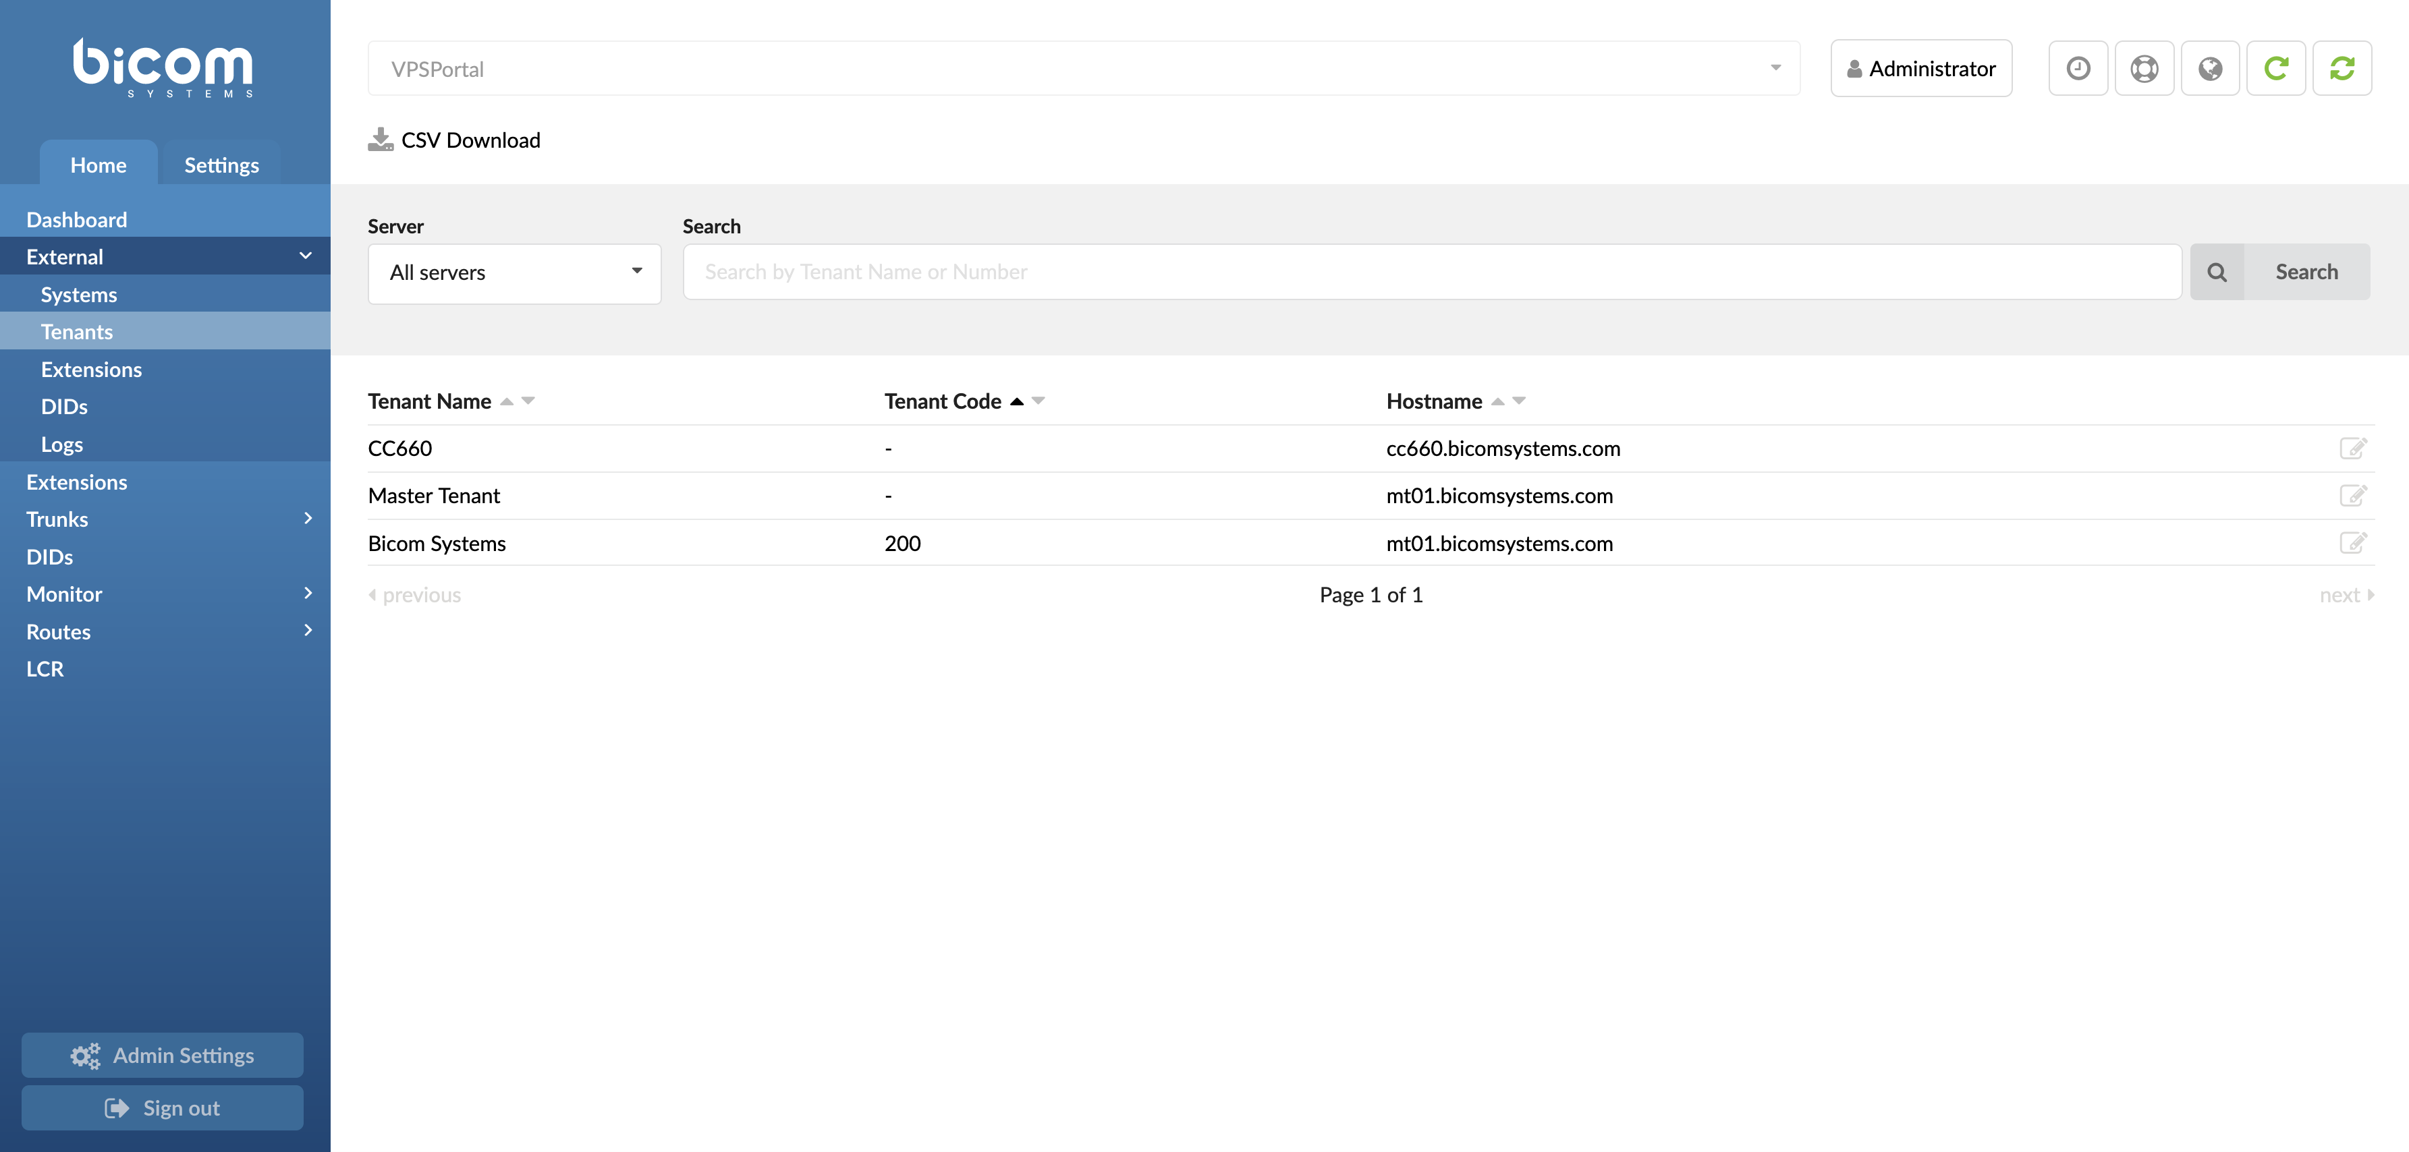2409x1152 pixels.
Task: Edit the CC660 tenant row
Action: point(2353,448)
